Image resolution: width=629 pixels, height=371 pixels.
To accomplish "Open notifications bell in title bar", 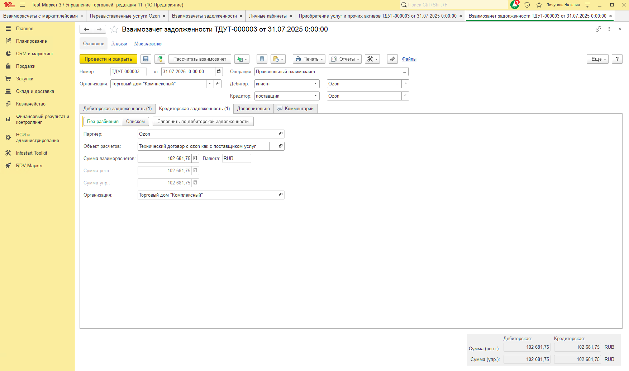I will (x=515, y=5).
